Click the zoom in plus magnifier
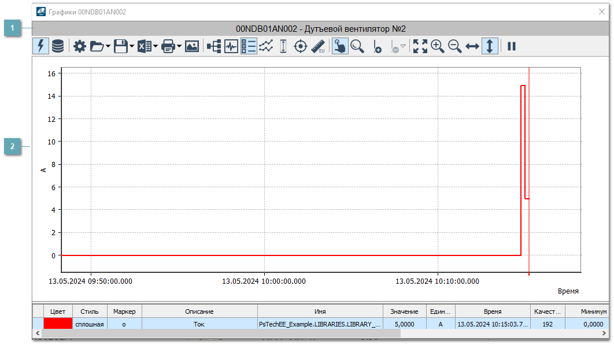 pyautogui.click(x=438, y=47)
